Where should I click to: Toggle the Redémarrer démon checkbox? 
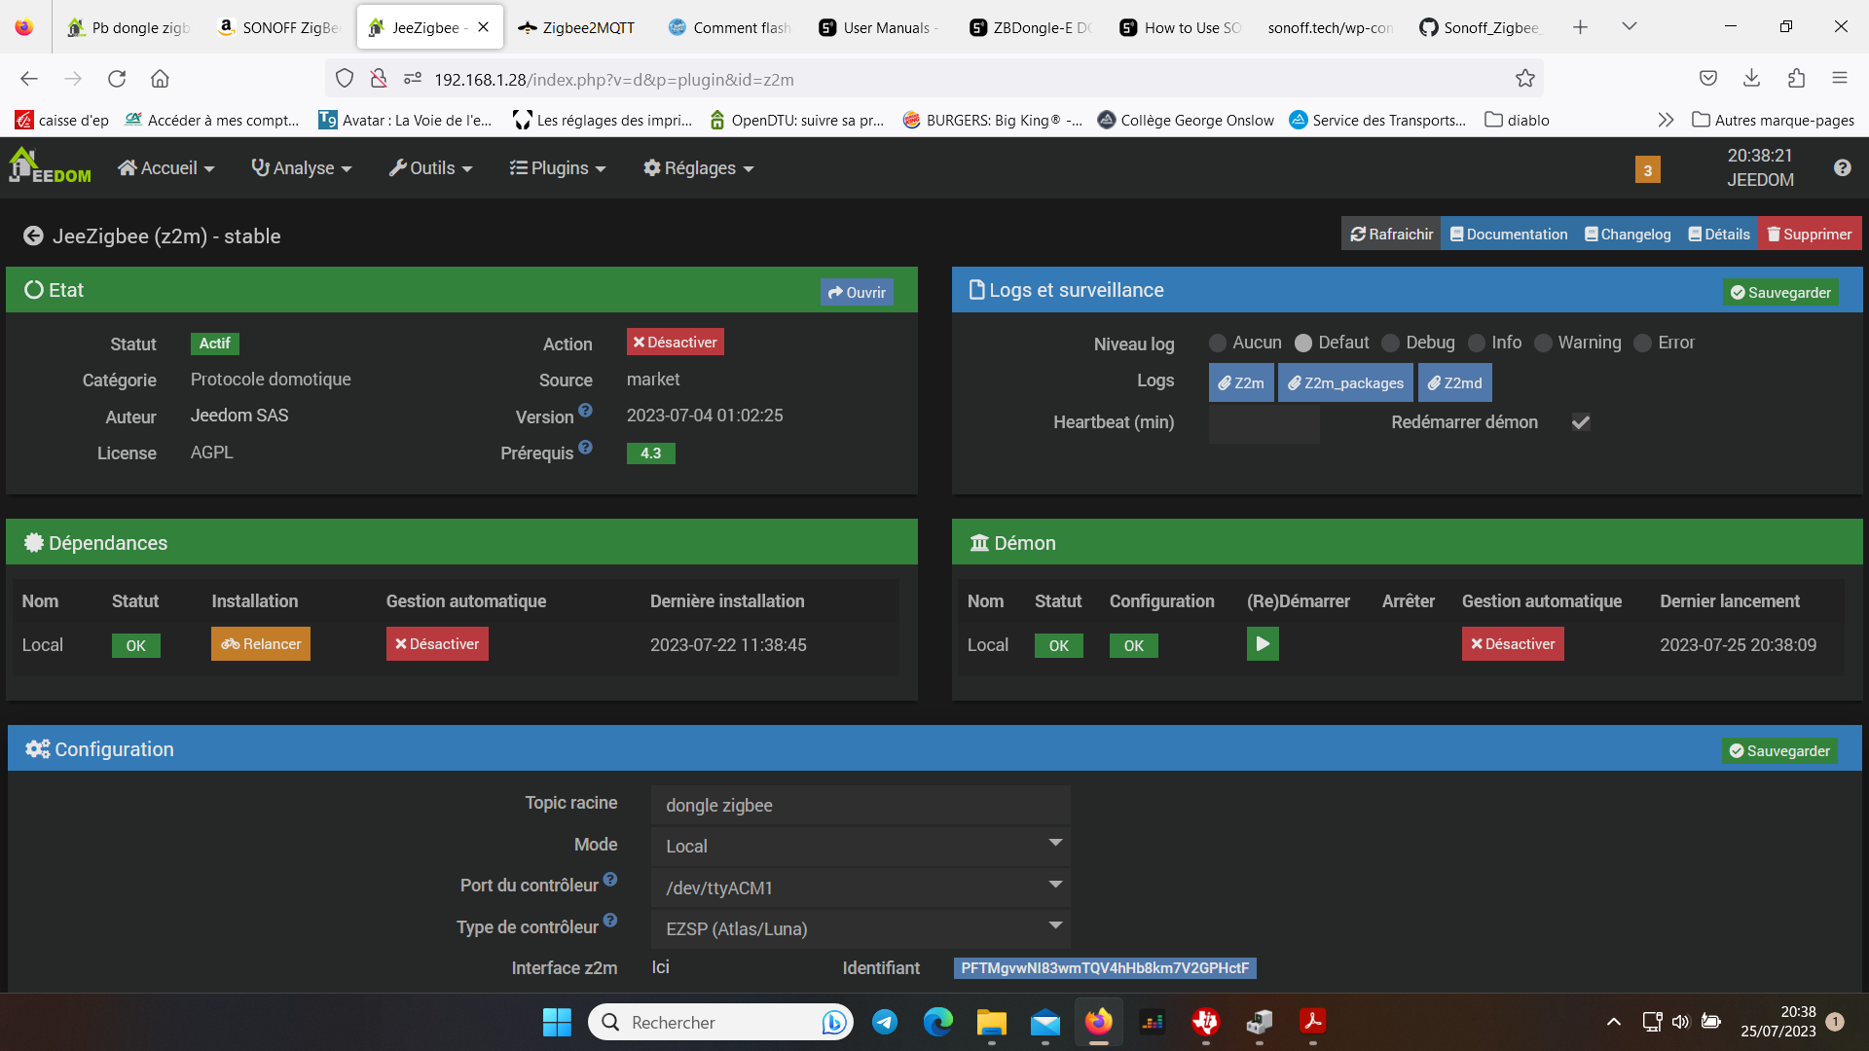coord(1581,422)
